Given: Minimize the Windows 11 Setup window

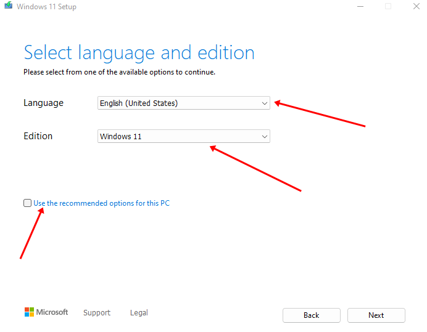Looking at the screenshot, I should coord(360,7).
